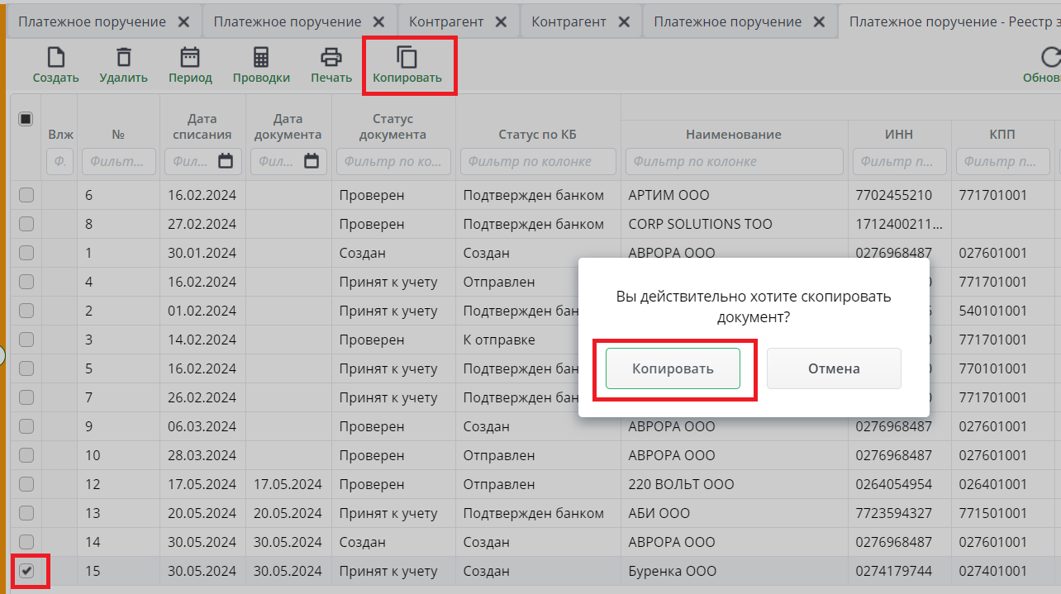Click the ИНН column filter field
The height and width of the screenshot is (594, 1061).
(899, 161)
